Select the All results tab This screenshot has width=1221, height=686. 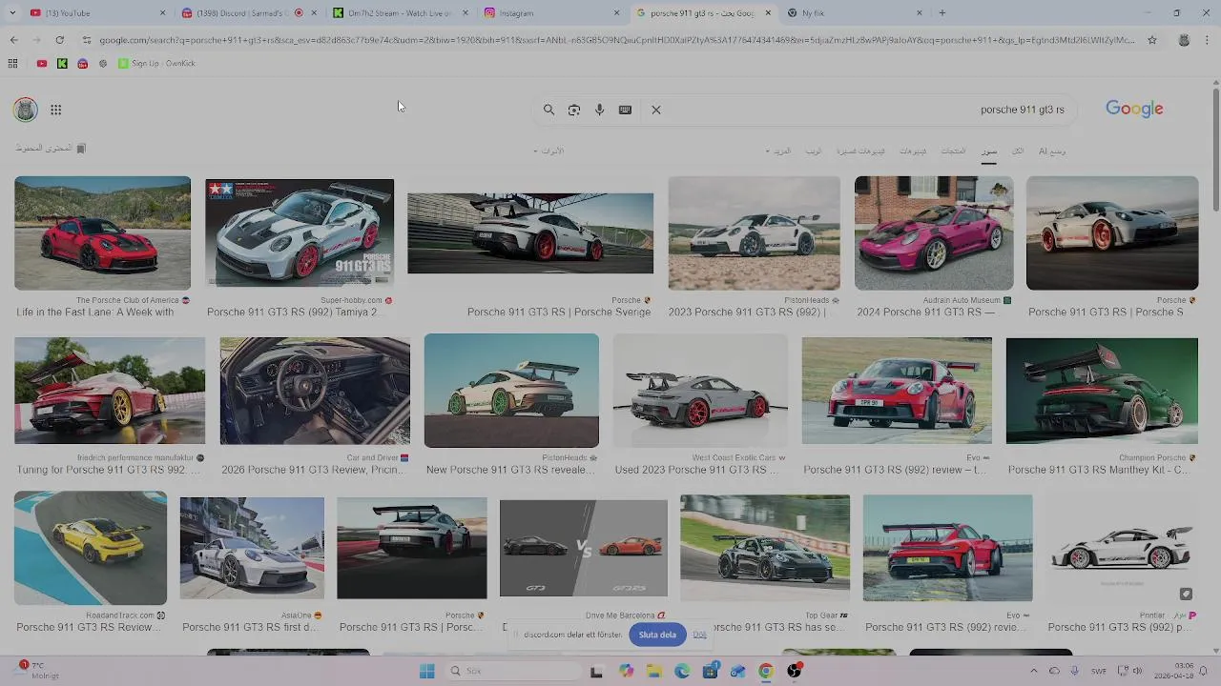[1018, 151]
